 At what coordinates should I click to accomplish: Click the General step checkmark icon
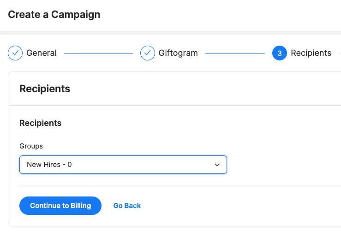[x=15, y=53]
